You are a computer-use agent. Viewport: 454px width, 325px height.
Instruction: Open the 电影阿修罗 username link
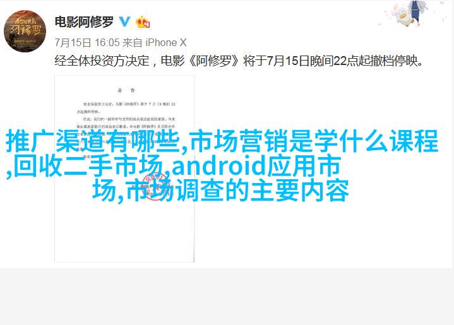pyautogui.click(x=84, y=21)
